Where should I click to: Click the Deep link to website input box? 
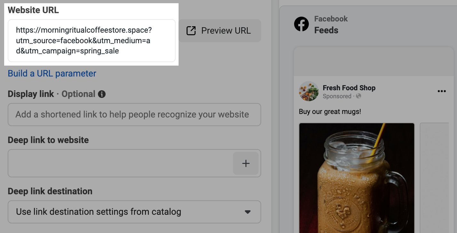[x=122, y=163]
